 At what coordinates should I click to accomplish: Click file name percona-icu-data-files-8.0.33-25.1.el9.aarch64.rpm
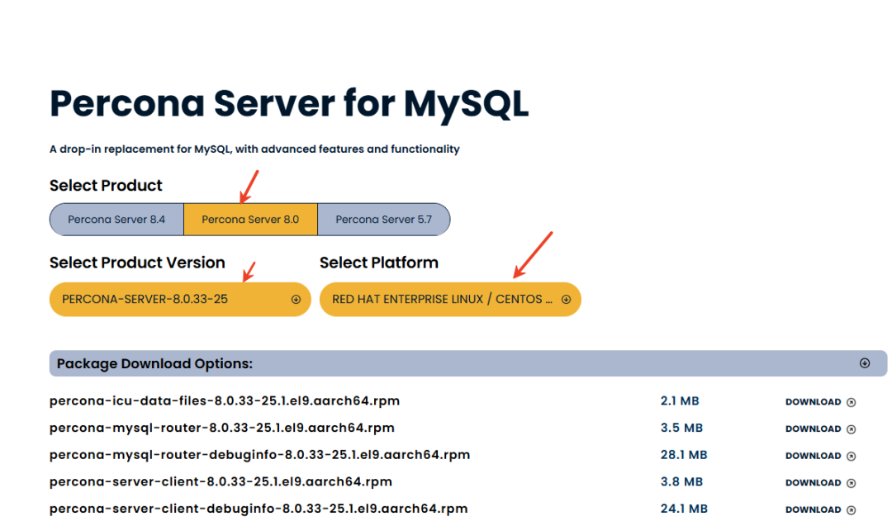[x=225, y=401]
